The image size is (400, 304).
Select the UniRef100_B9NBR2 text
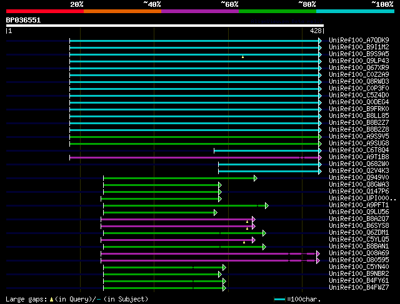coord(359,274)
